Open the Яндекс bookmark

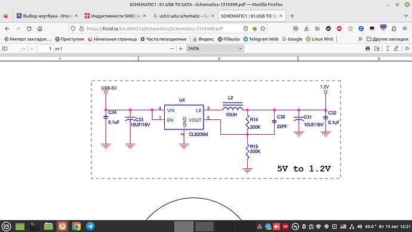click(204, 39)
